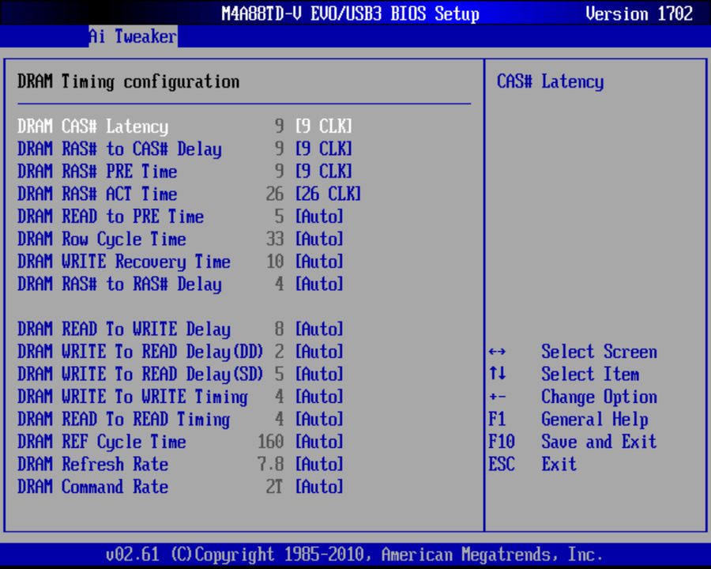This screenshot has width=711, height=569.
Task: Click the CAS# Latency help description
Action: [x=549, y=81]
